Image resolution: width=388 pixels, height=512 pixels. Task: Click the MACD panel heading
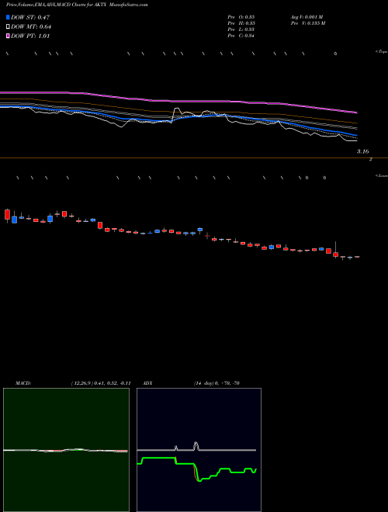click(x=23, y=383)
